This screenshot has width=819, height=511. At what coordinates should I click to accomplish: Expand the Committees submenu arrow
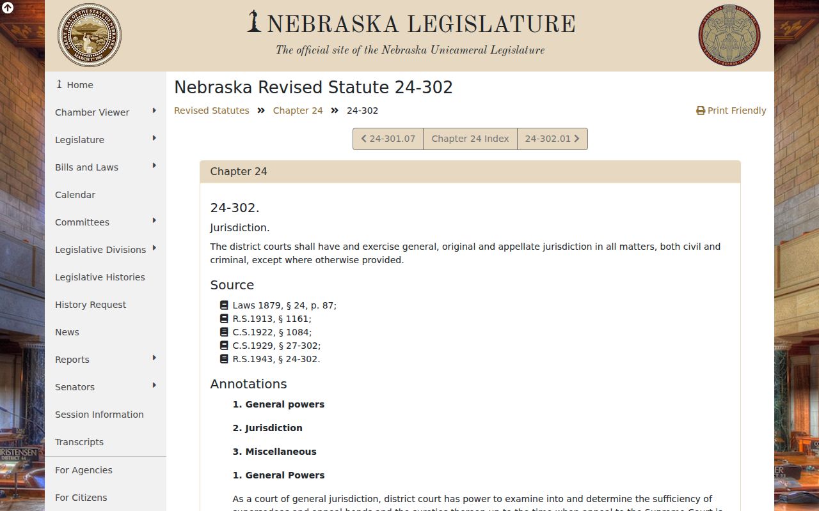[x=154, y=221]
